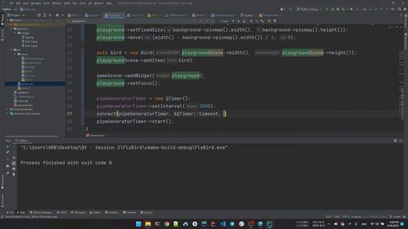
Task: Open Run panel settings gear
Action: point(395,141)
